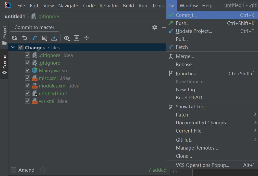The height and width of the screenshot is (176, 258).
Task: Click the Rollback arrow icon
Action: (x=24, y=38)
